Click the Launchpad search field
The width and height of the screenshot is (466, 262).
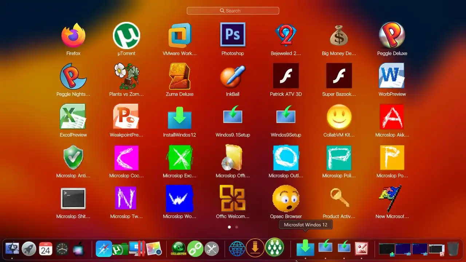pyautogui.click(x=233, y=11)
